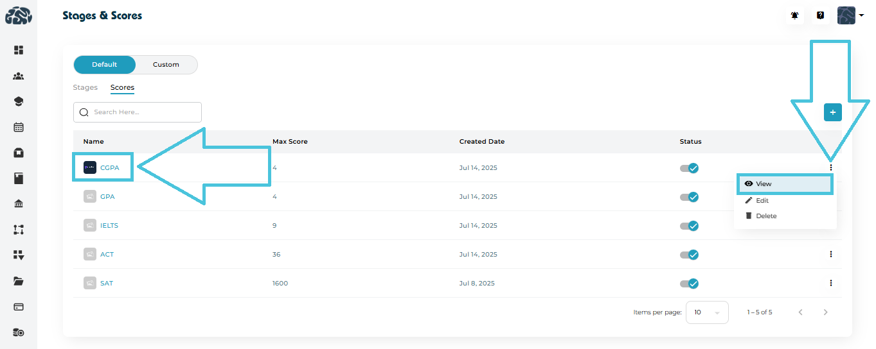The height and width of the screenshot is (349, 876).
Task: Expand the user profile avatar menu
Action: tap(850, 15)
